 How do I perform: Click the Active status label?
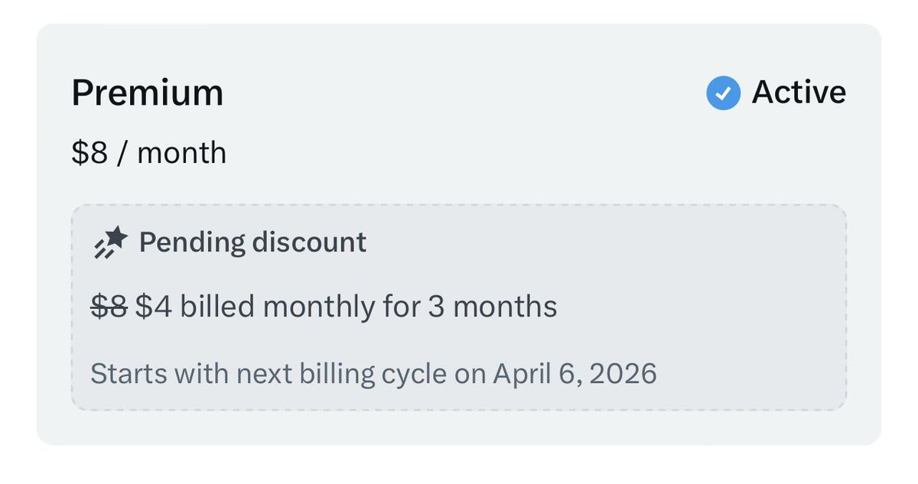tap(799, 93)
